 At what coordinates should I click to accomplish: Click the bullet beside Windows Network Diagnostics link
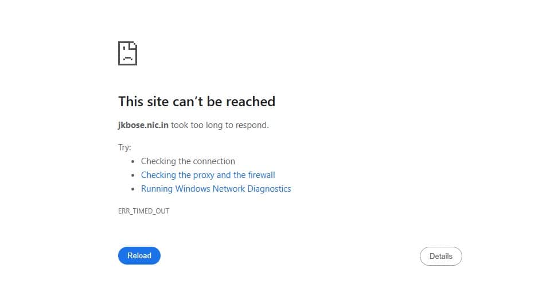(134, 189)
